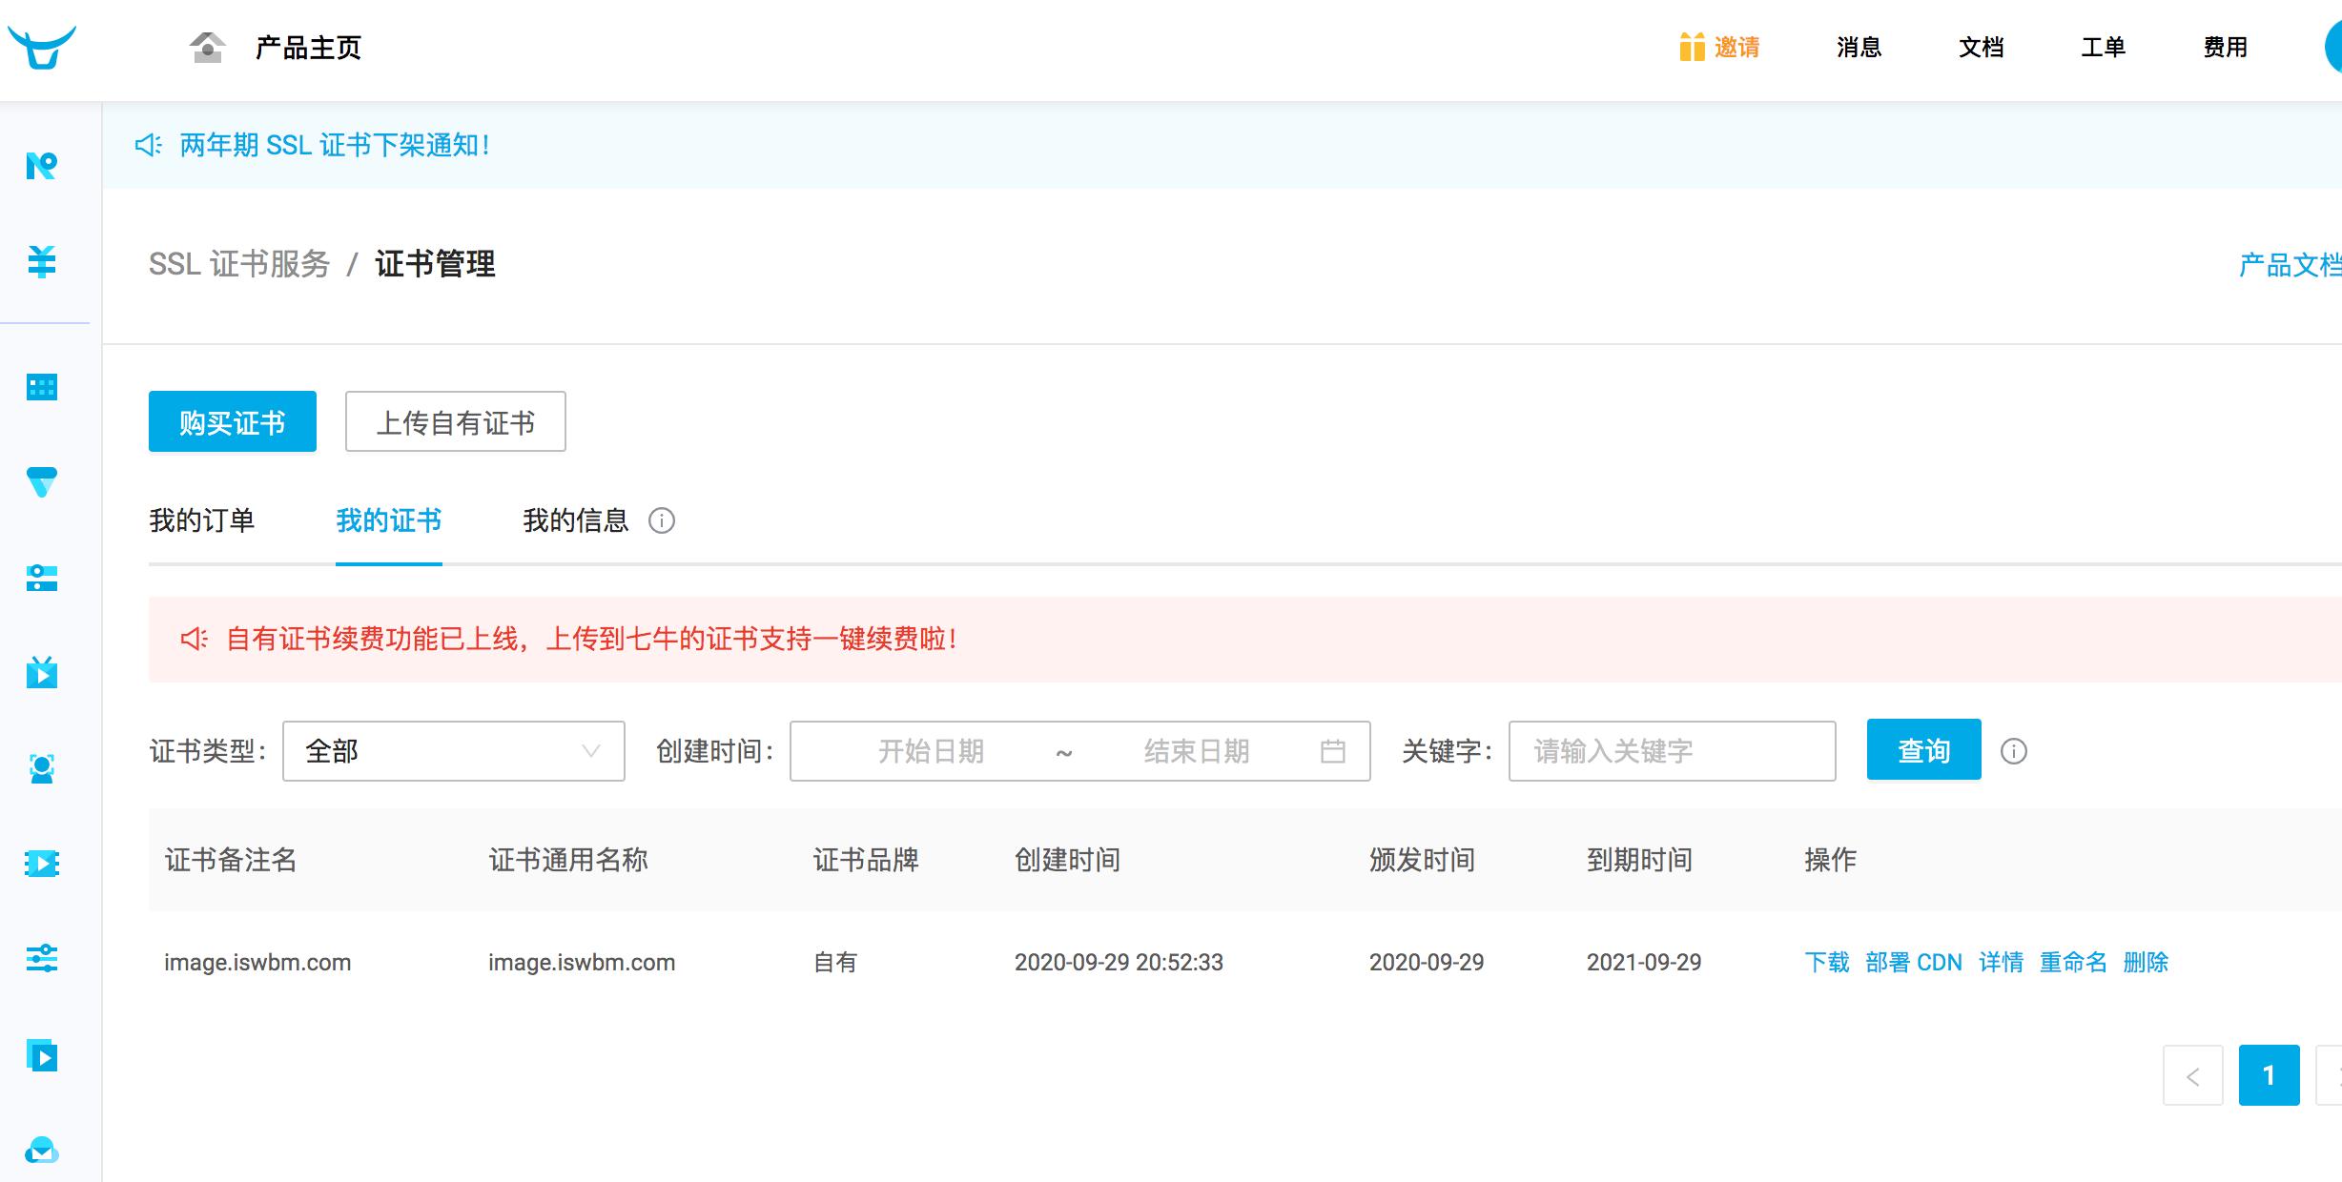Click the sliders-style data processing sidebar icon
2342x1182 pixels.
42,961
